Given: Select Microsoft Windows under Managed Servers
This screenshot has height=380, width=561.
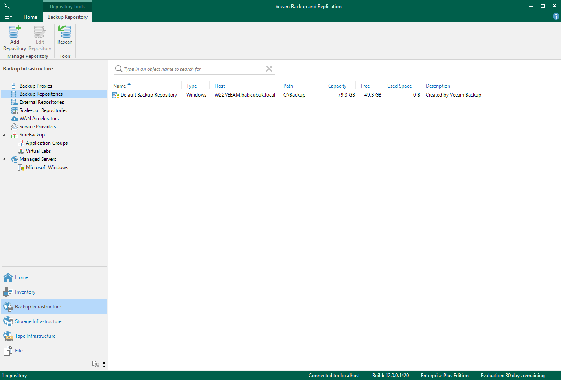Looking at the screenshot, I should pyautogui.click(x=47, y=167).
